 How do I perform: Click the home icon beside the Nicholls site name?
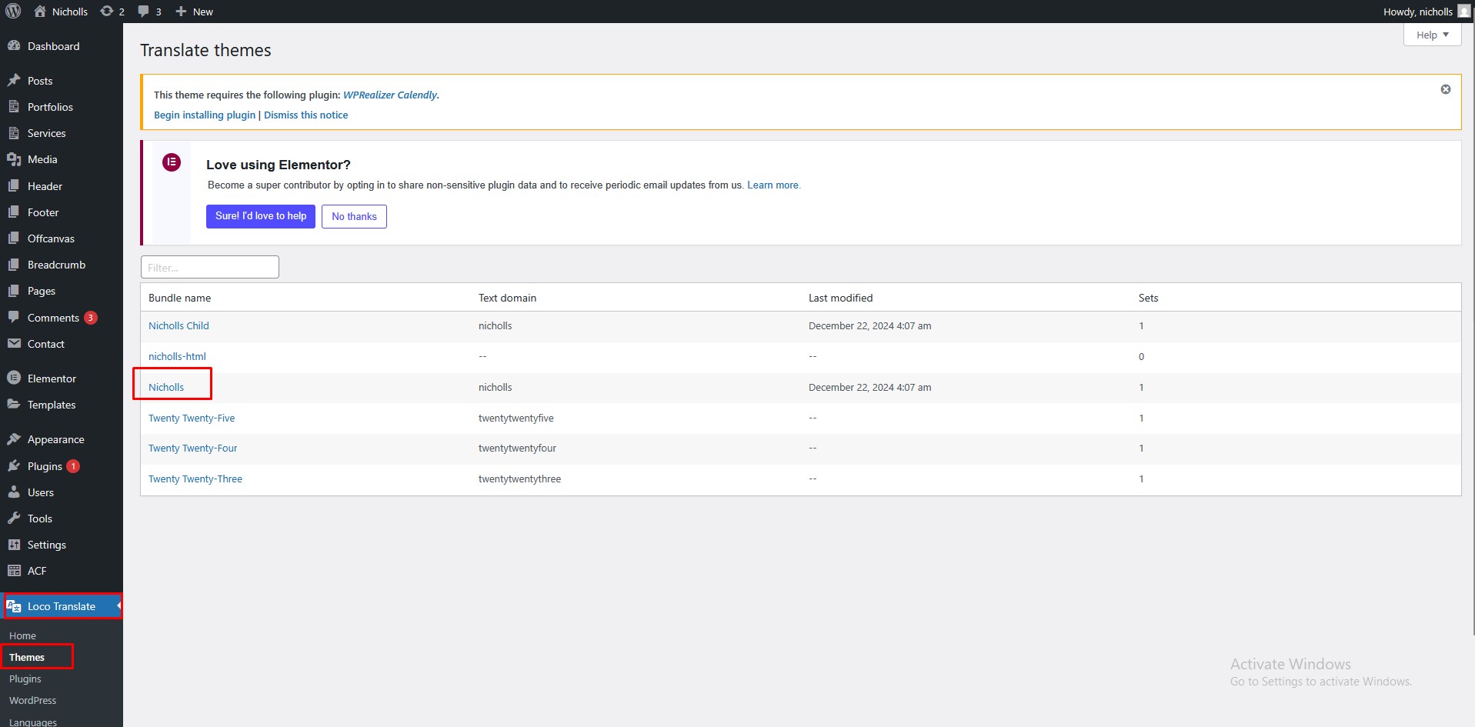click(x=40, y=12)
